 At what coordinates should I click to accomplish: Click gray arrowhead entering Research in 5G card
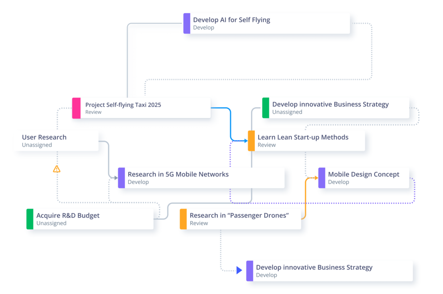pos(115,178)
